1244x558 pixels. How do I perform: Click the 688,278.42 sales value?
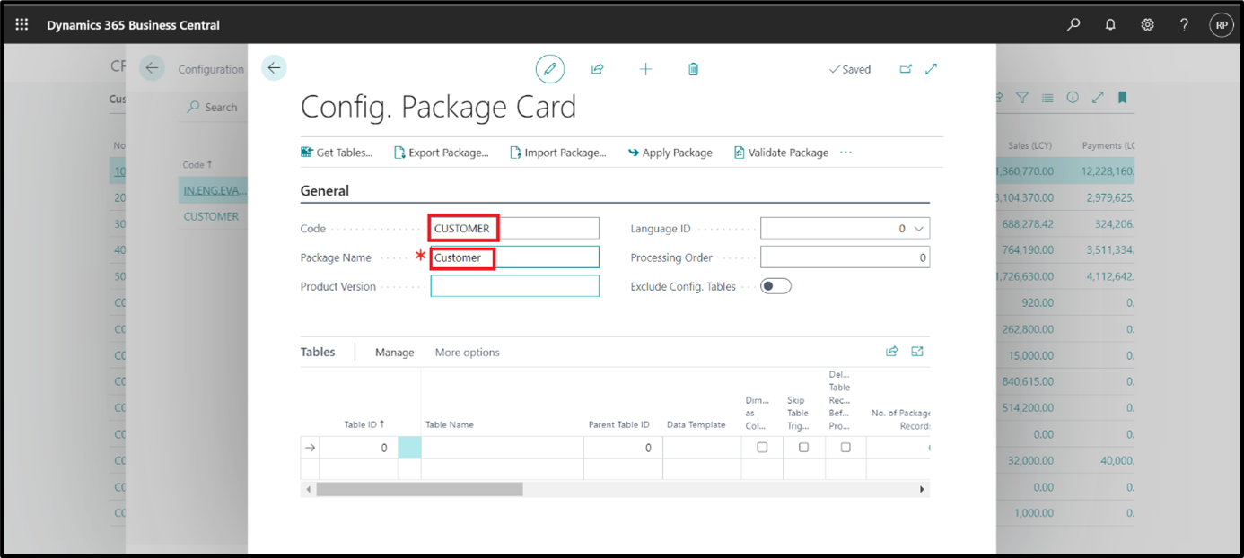tap(1028, 223)
